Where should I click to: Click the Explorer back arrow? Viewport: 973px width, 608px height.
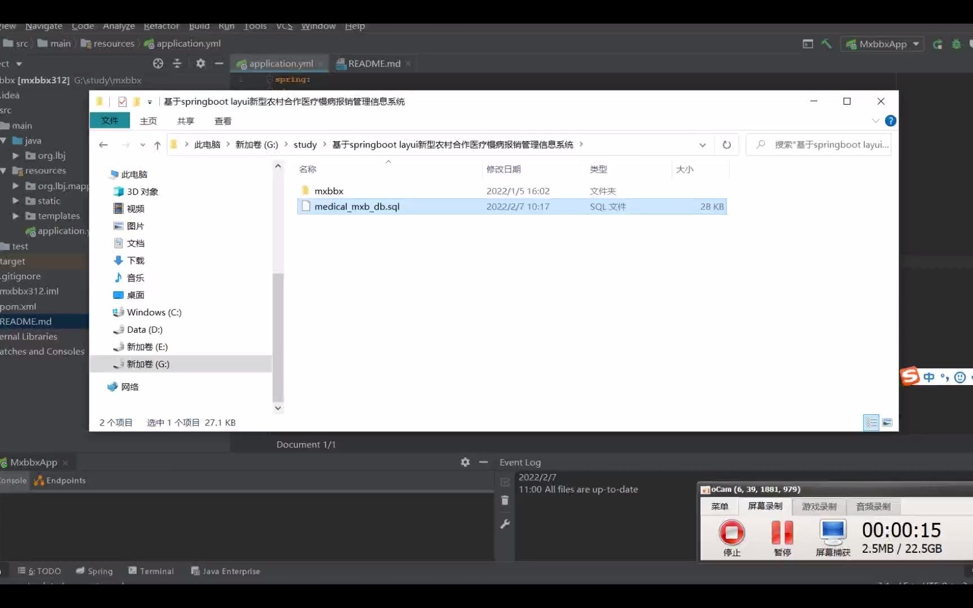click(x=103, y=145)
